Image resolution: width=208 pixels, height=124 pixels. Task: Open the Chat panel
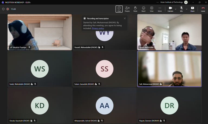[x=119, y=9]
